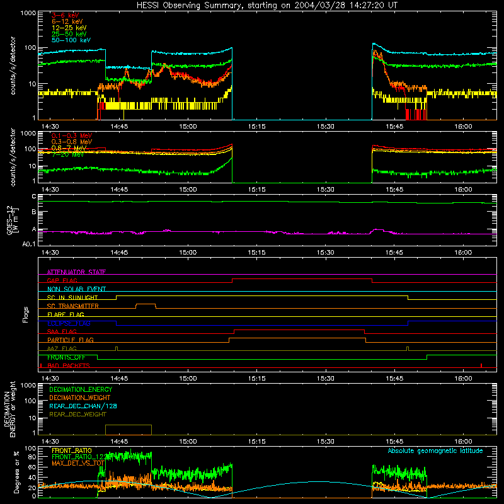Click the BAD_PACKETS flag label
504x504 pixels.
69,365
